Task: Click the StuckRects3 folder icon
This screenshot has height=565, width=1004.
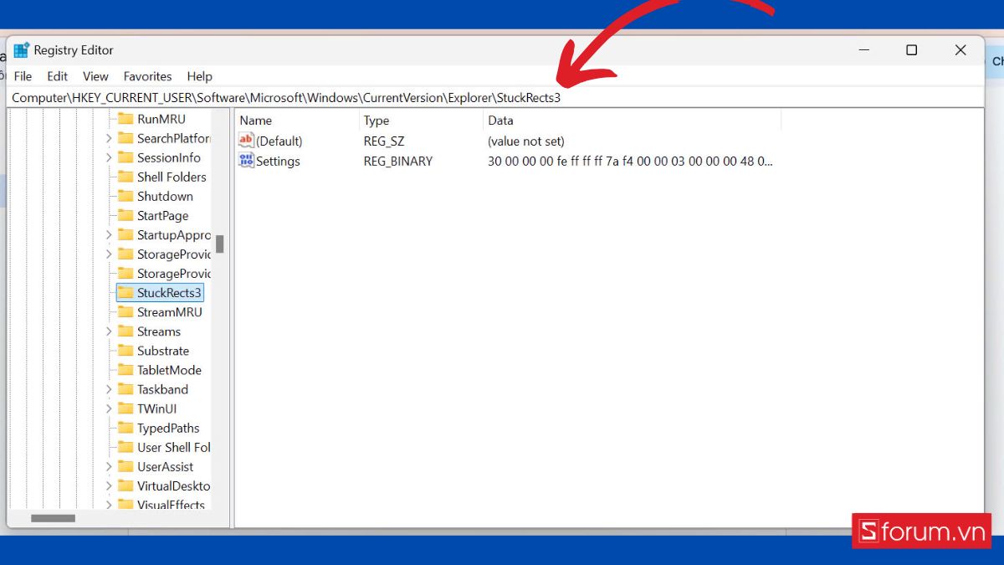Action: tap(125, 293)
